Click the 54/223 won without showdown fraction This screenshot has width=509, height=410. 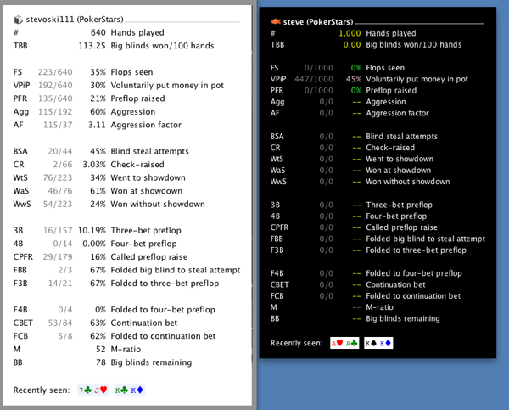58,205
